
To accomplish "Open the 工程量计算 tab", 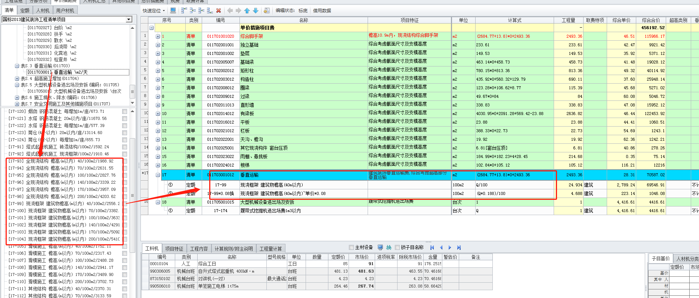I will (271, 249).
